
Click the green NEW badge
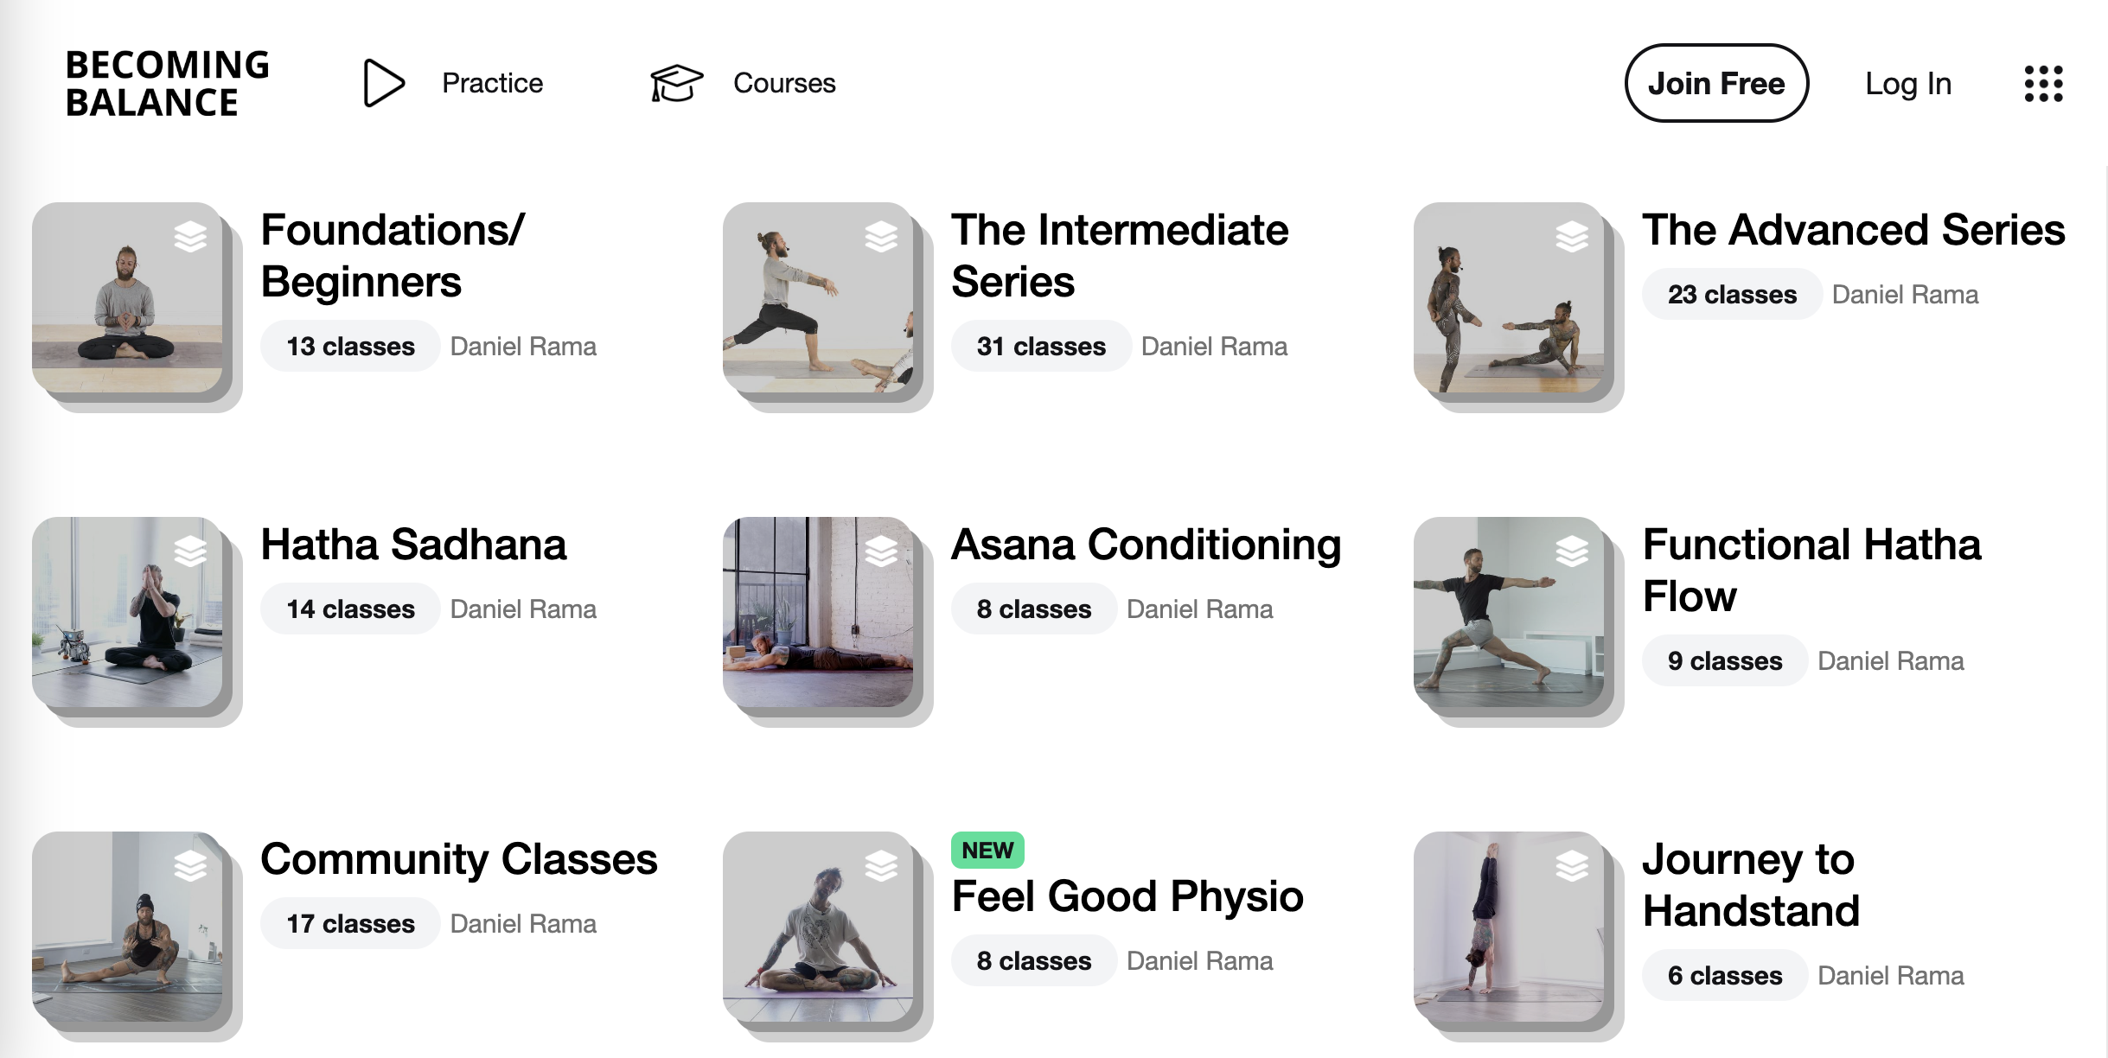[x=987, y=851]
